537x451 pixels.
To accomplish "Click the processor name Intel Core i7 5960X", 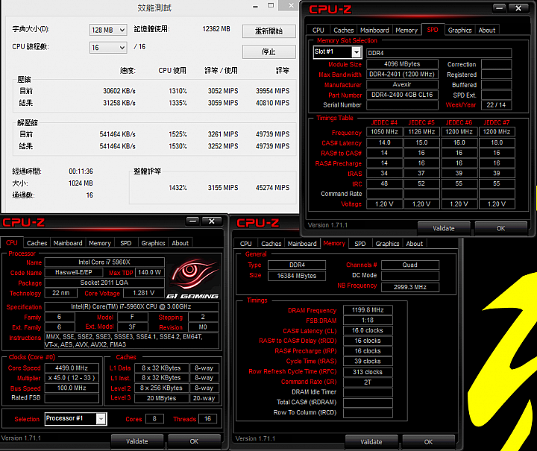I will (x=104, y=262).
